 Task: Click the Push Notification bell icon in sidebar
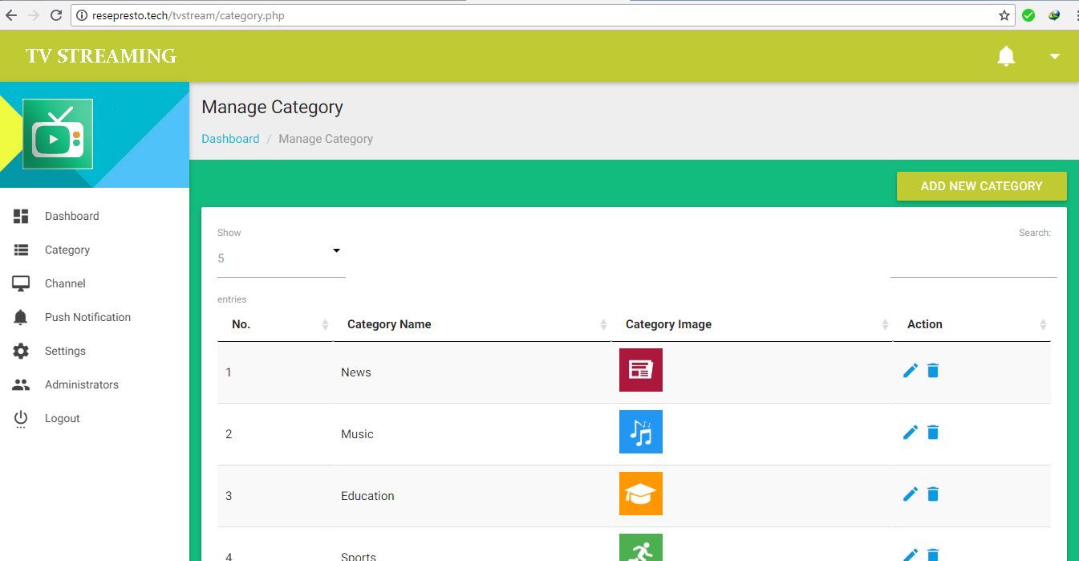pos(21,317)
